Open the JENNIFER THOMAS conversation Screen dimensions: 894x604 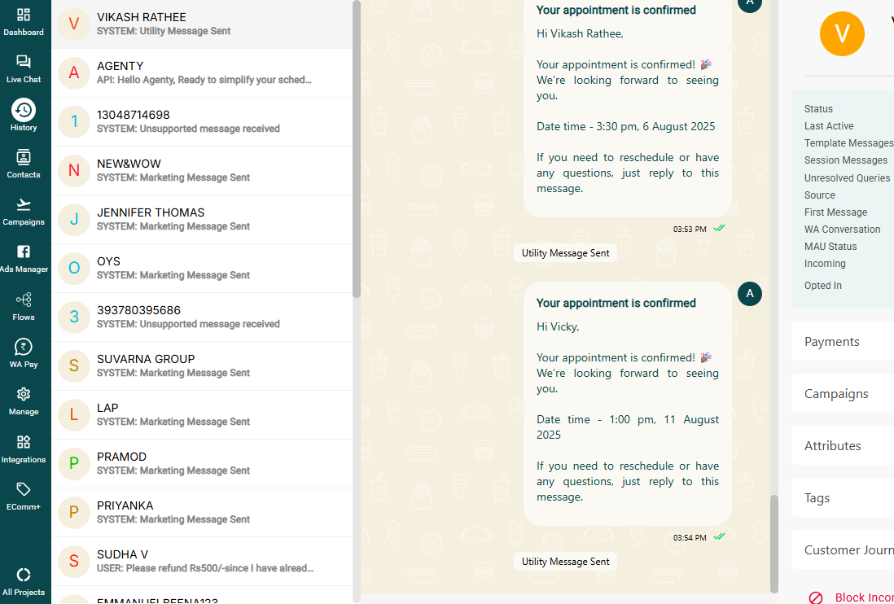pos(202,220)
